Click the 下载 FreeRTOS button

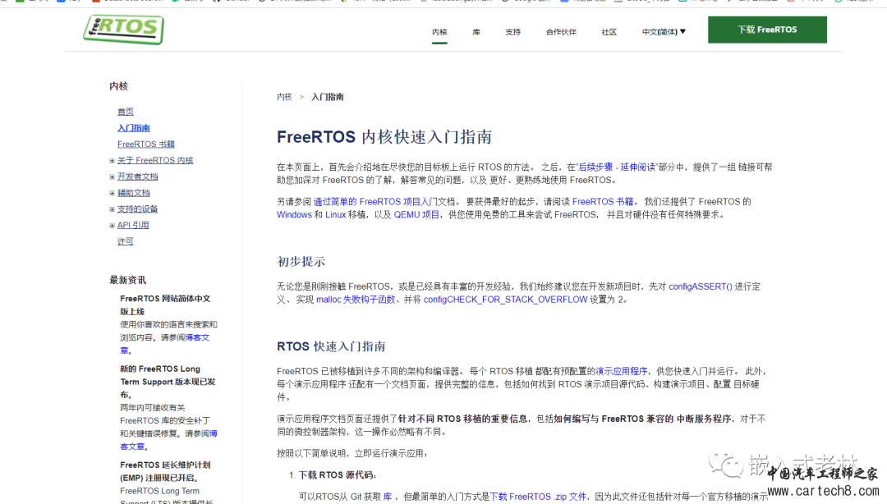767,30
